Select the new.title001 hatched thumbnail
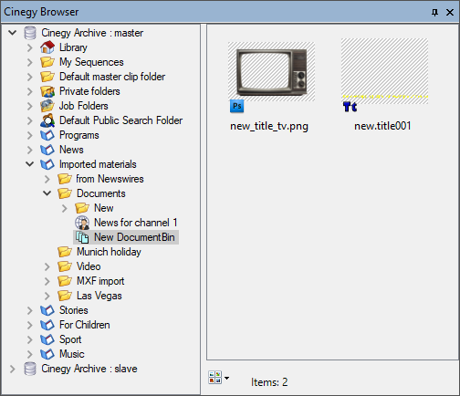 pyautogui.click(x=384, y=71)
